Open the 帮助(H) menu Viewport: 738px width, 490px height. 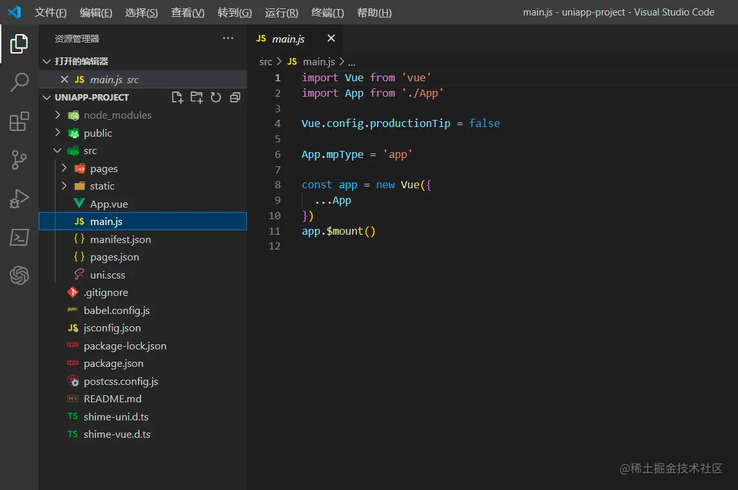[374, 13]
